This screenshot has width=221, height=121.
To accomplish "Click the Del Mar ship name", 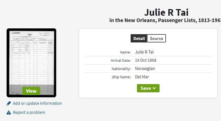I will 142,77.
